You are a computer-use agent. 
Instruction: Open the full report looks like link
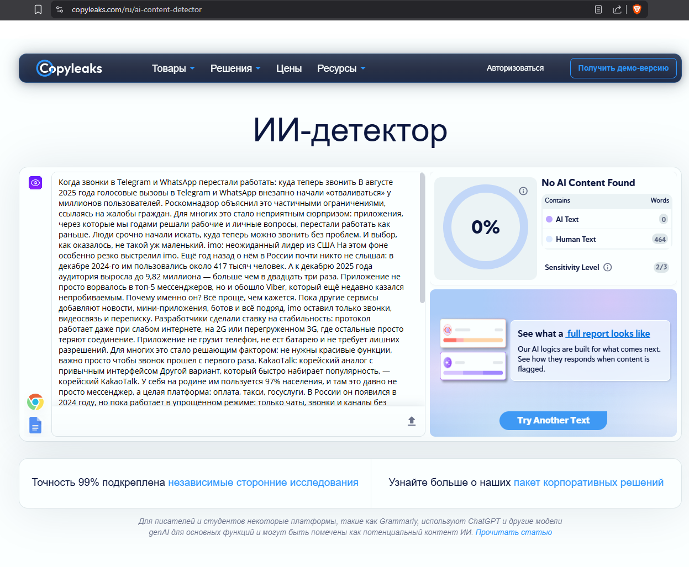click(608, 333)
